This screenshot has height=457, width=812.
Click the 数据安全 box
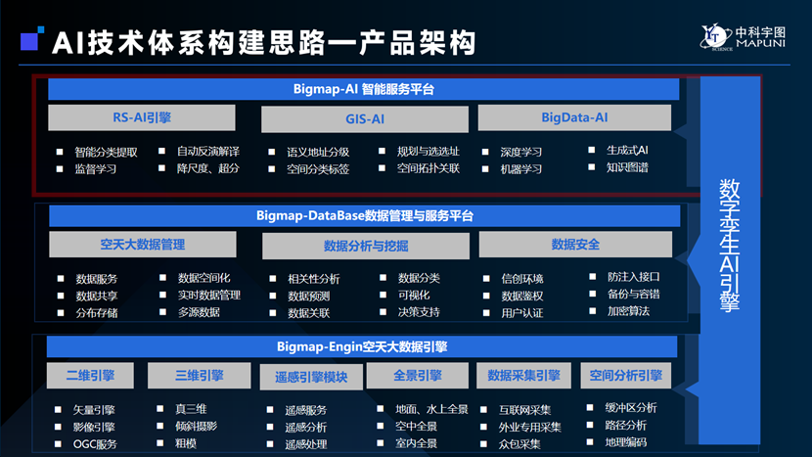574,245
